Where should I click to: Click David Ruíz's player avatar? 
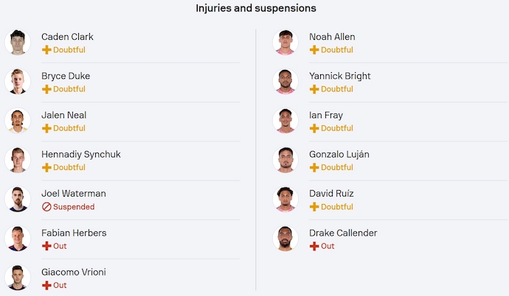tap(285, 199)
